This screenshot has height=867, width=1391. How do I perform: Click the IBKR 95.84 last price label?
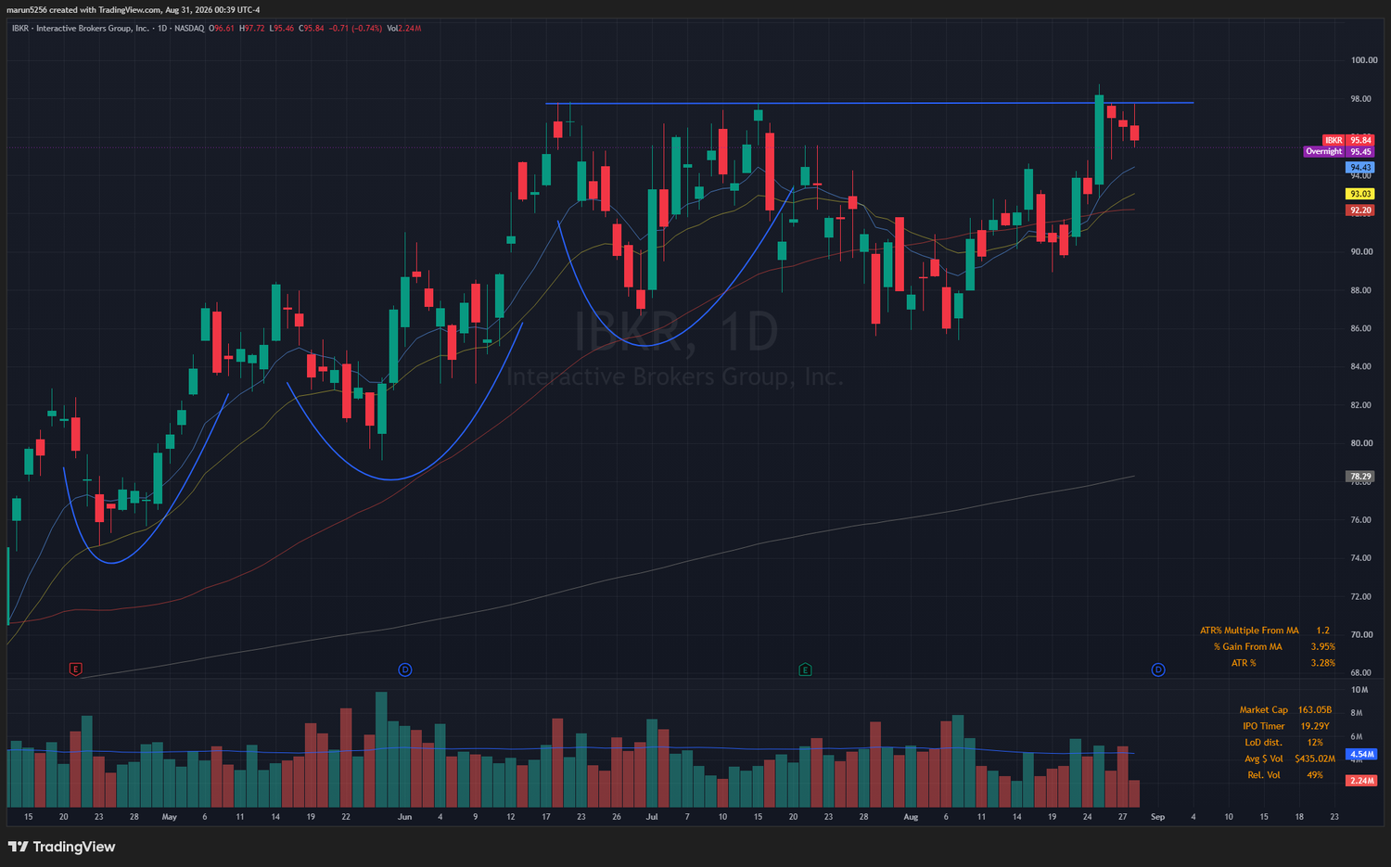click(x=1348, y=140)
